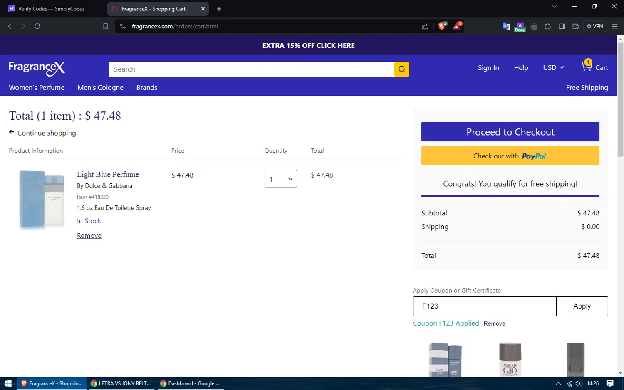
Task: Toggle the Brave VPN button
Action: tap(595, 26)
